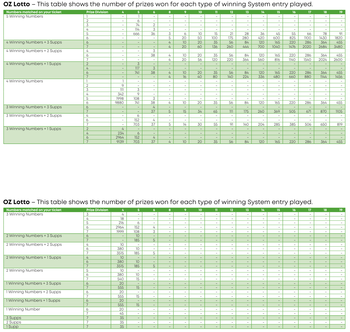The height and width of the screenshot is (332, 350).
Task: Click the value 2024 under column 18
Action: point(323,60)
